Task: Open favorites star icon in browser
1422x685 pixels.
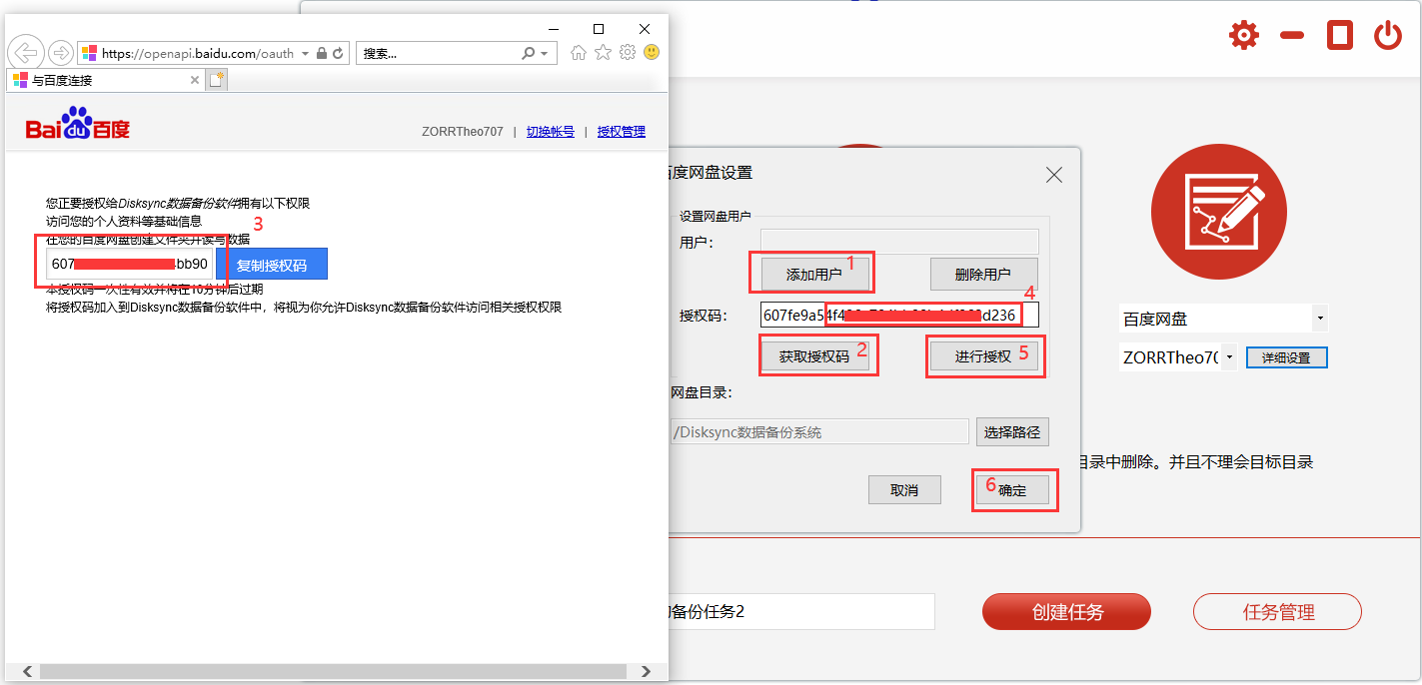Action: tap(603, 53)
